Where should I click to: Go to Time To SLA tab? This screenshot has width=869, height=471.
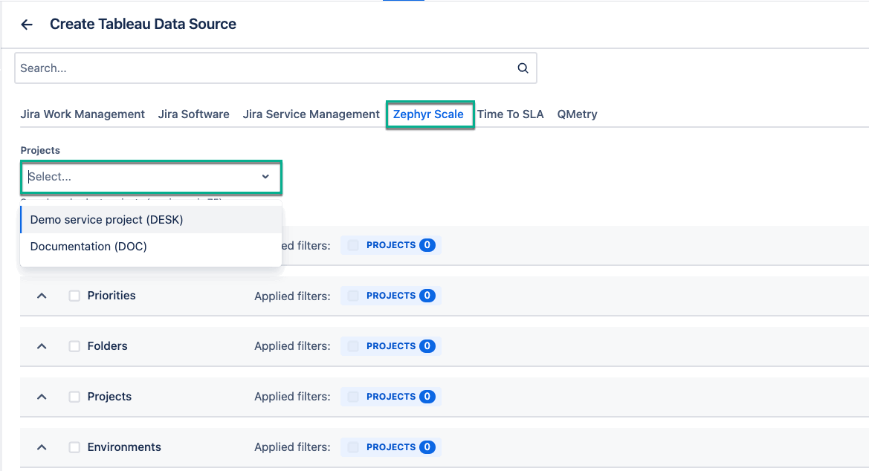(x=510, y=114)
